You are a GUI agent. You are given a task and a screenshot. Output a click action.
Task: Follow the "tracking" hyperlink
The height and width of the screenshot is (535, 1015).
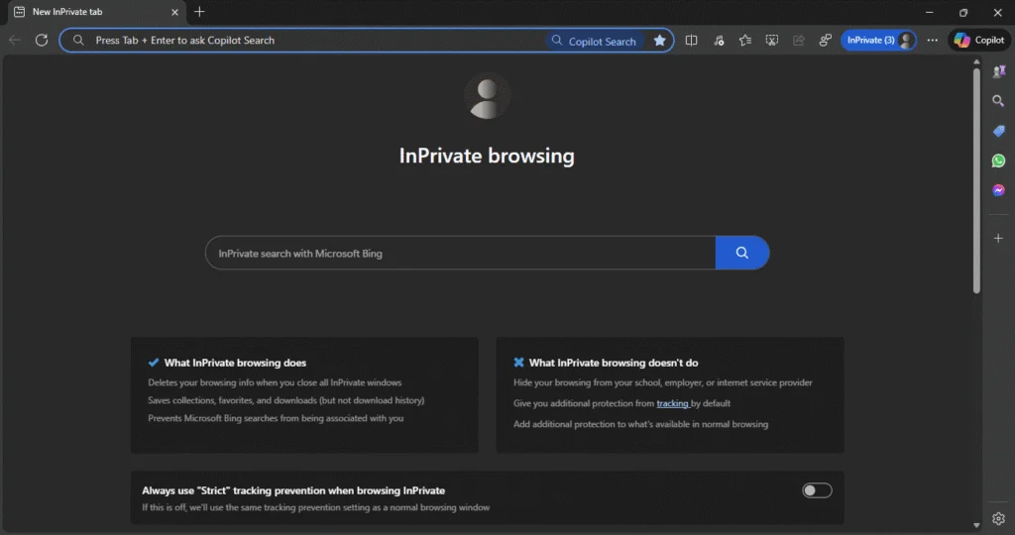pyautogui.click(x=672, y=403)
